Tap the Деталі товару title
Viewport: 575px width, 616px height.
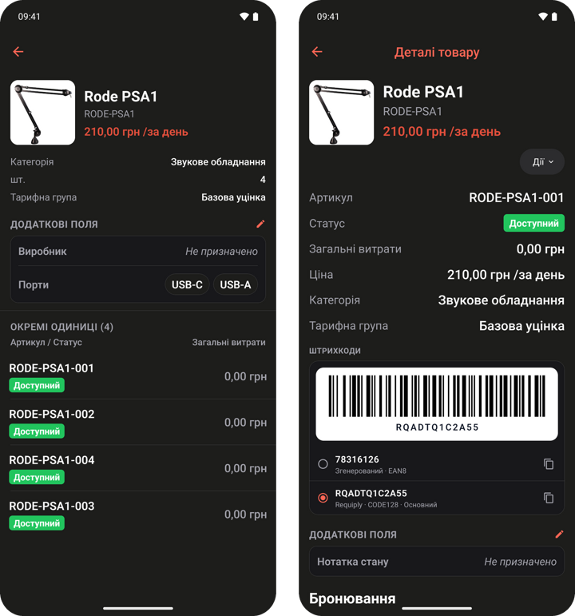437,52
